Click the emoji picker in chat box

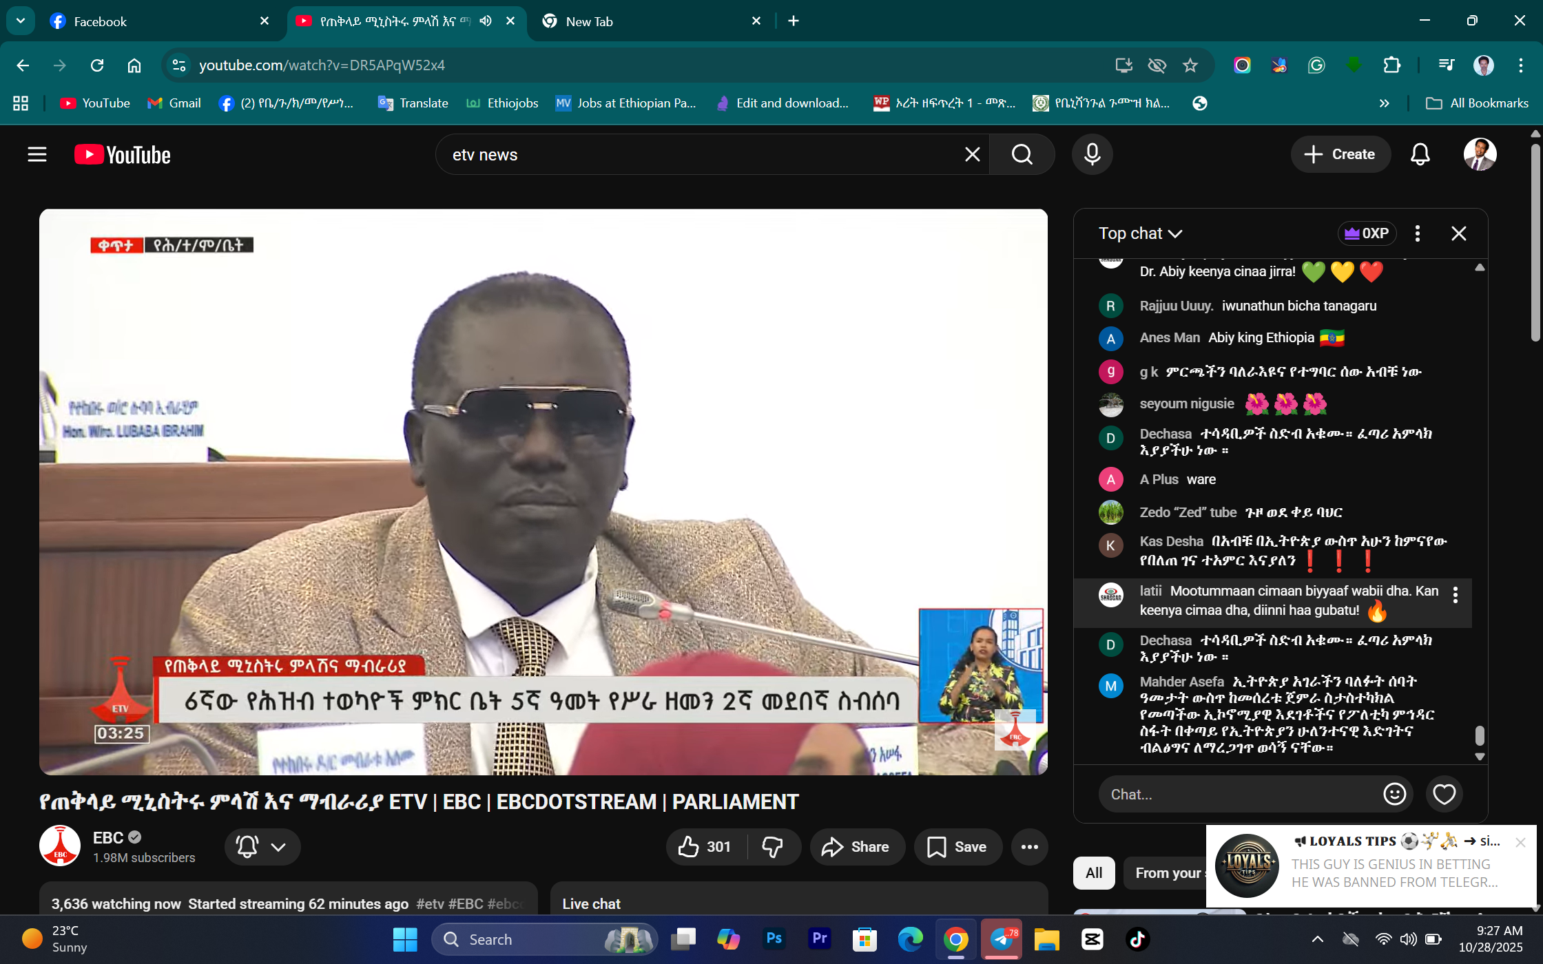1394,794
